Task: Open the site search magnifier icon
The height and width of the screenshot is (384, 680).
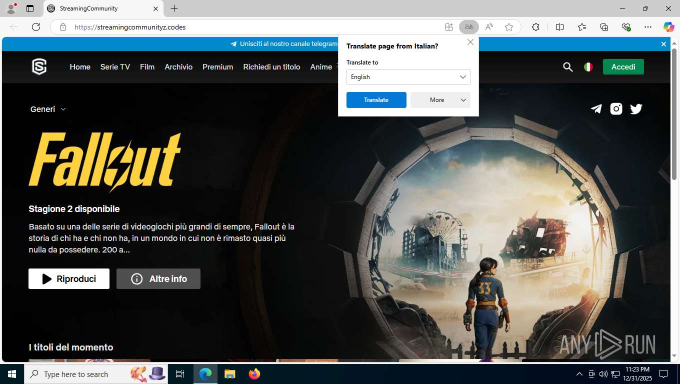Action: click(567, 66)
